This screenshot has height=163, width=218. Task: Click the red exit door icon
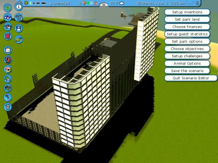pyautogui.click(x=8, y=36)
